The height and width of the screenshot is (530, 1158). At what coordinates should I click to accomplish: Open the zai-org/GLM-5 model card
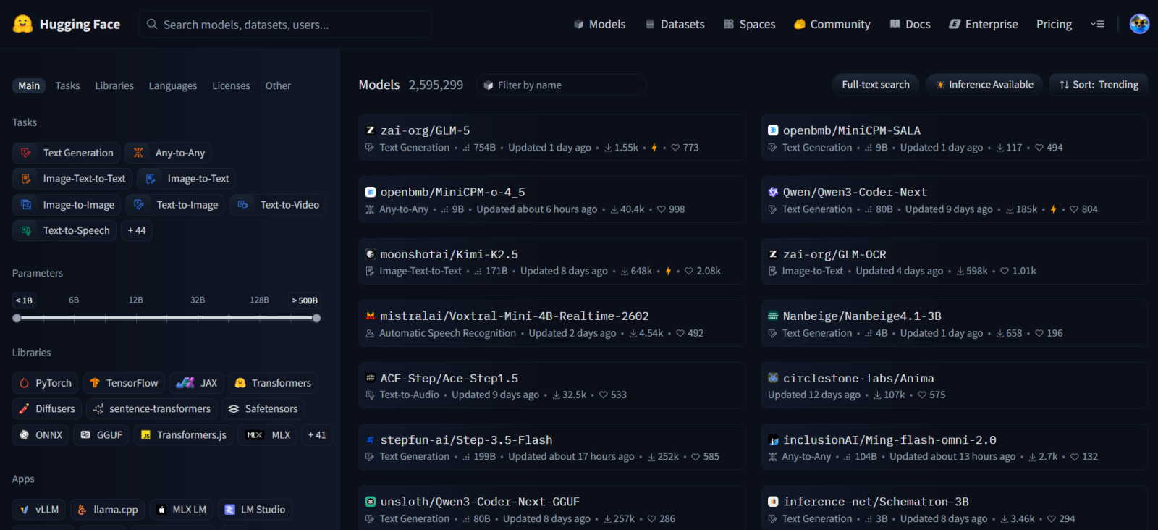(551, 138)
